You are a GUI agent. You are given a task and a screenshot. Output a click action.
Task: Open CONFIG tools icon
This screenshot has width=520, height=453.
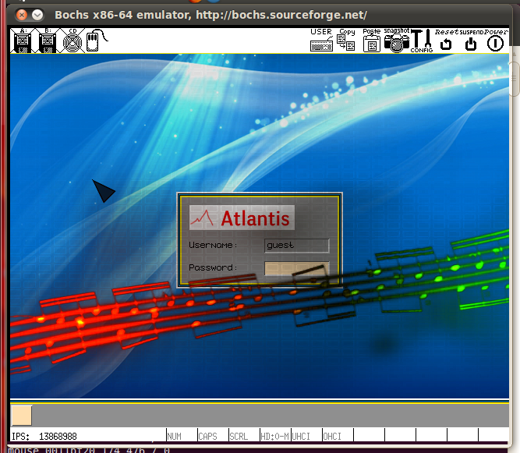coord(422,41)
